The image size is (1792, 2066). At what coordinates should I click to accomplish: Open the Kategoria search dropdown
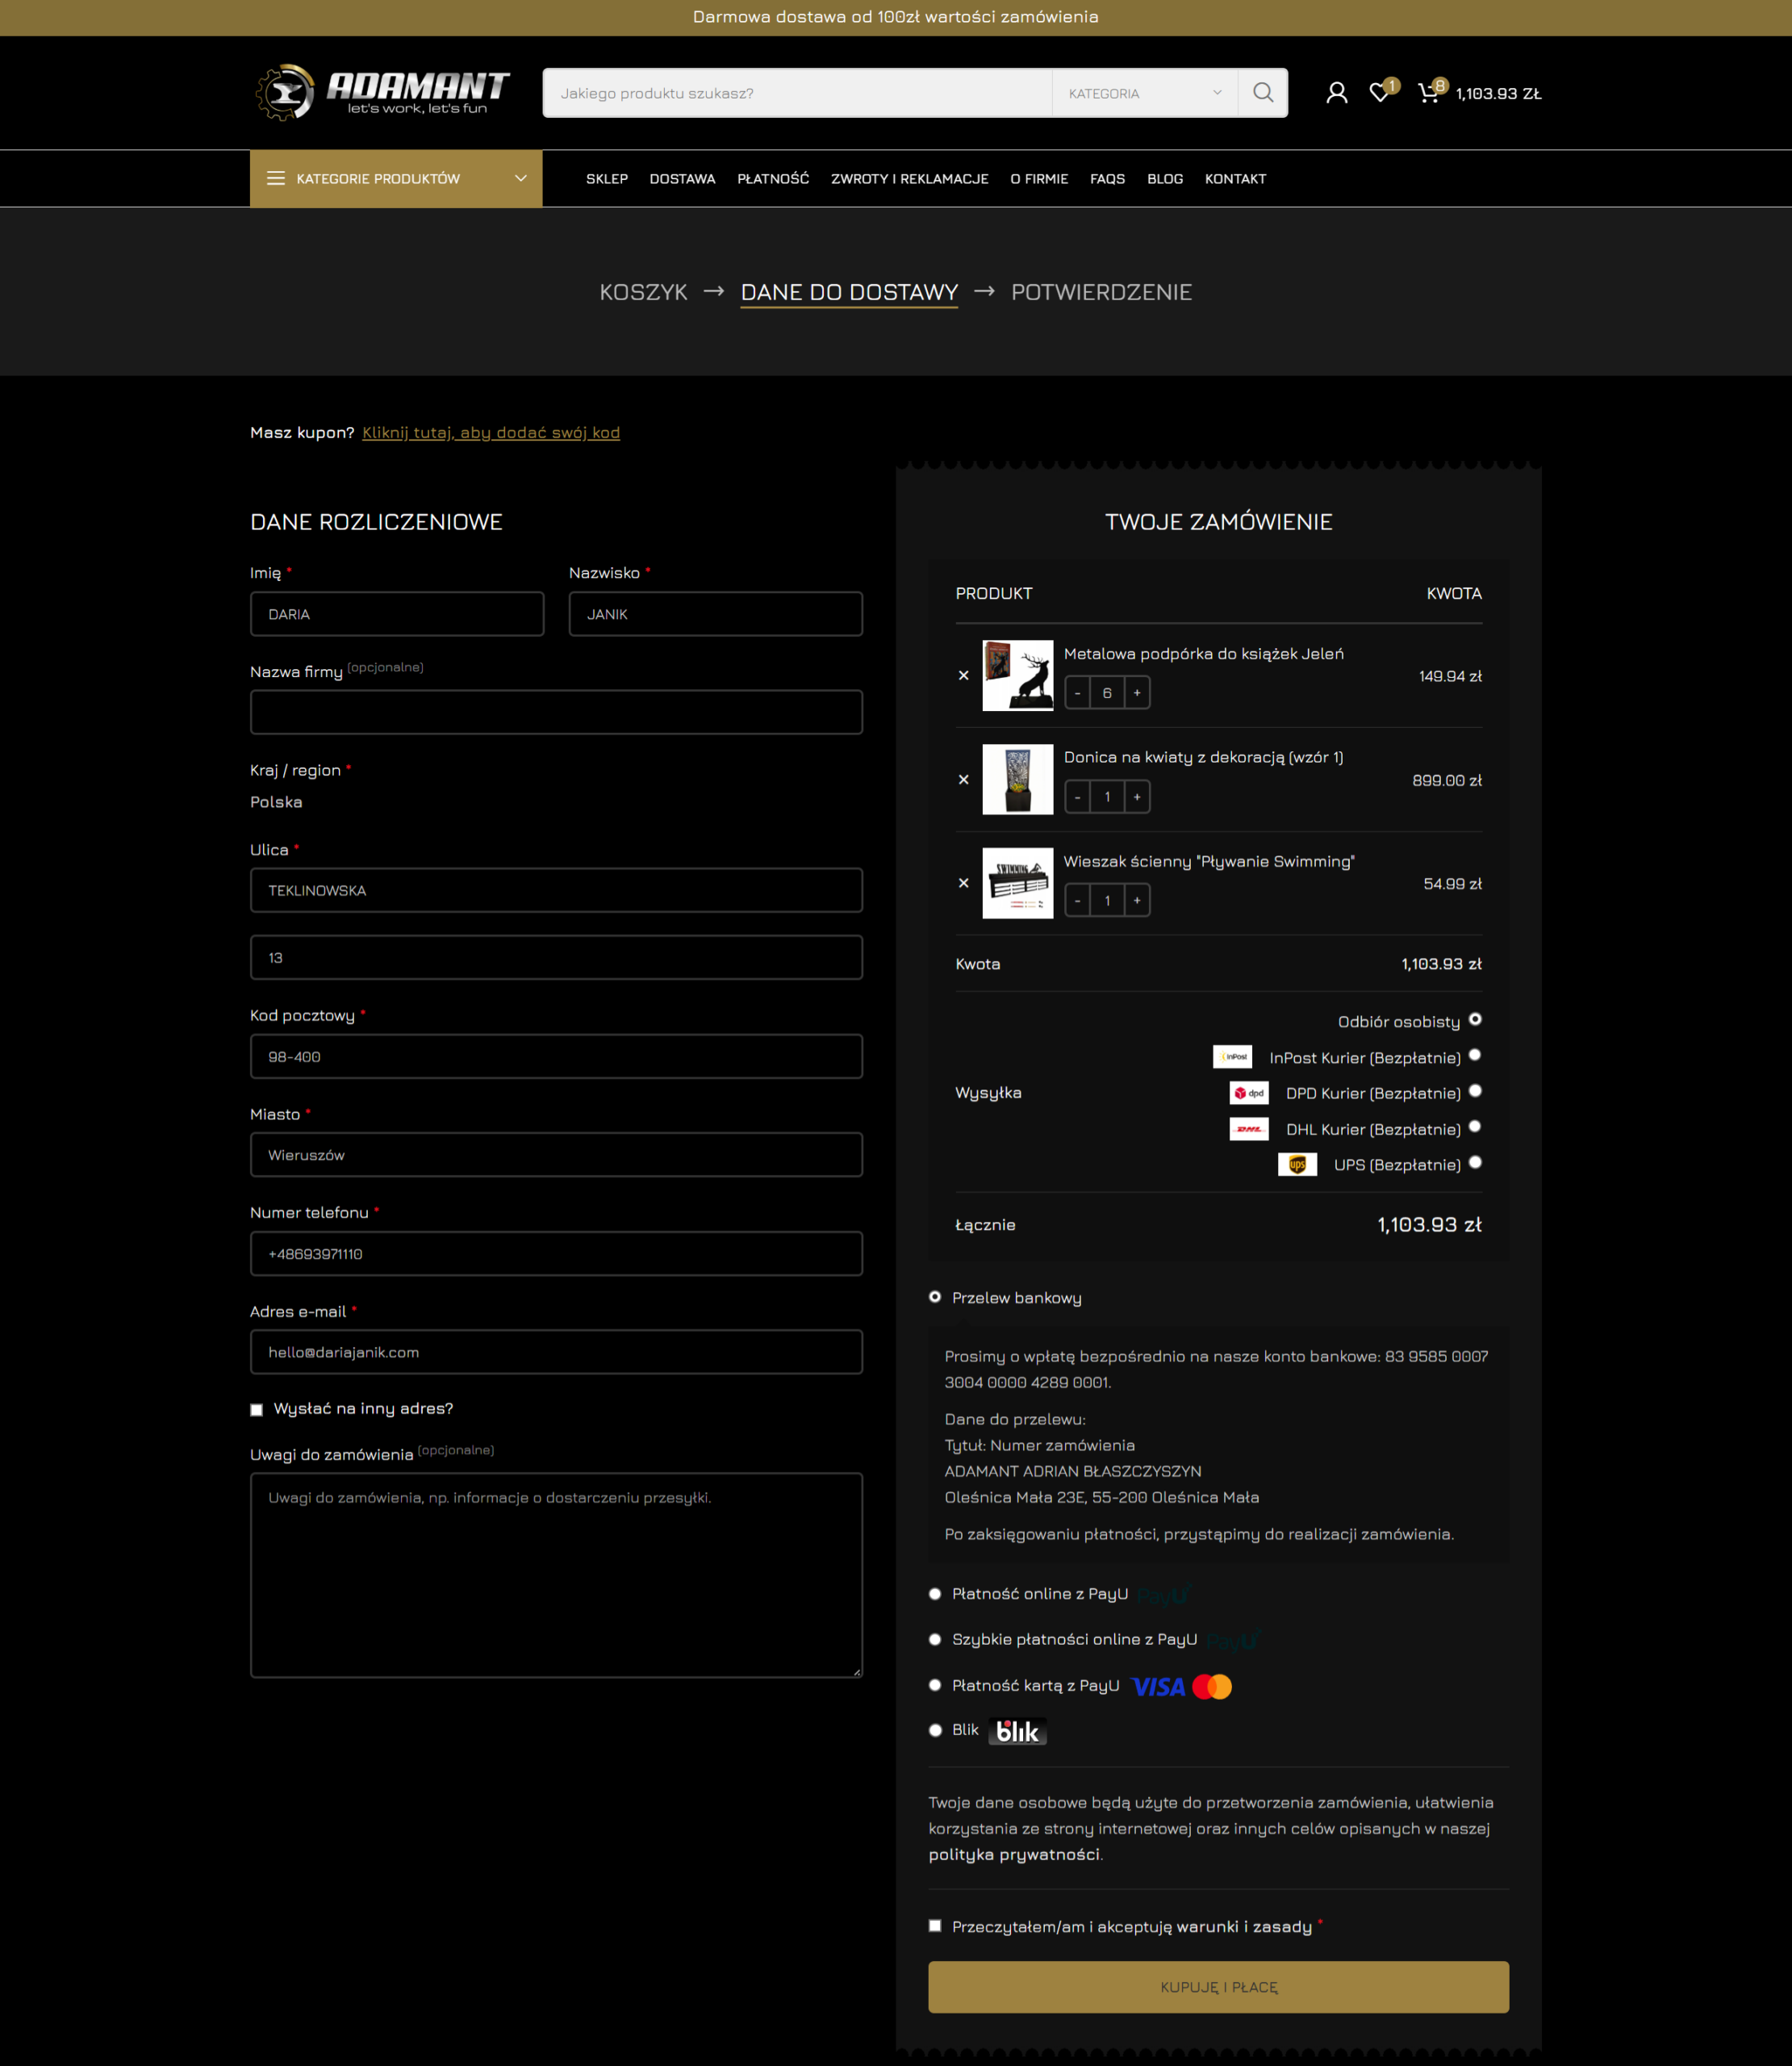click(1144, 93)
